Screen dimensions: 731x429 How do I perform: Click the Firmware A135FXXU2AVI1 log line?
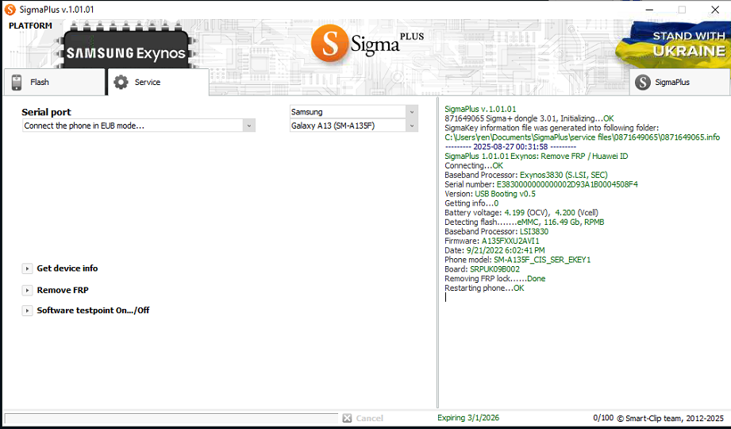tap(492, 241)
